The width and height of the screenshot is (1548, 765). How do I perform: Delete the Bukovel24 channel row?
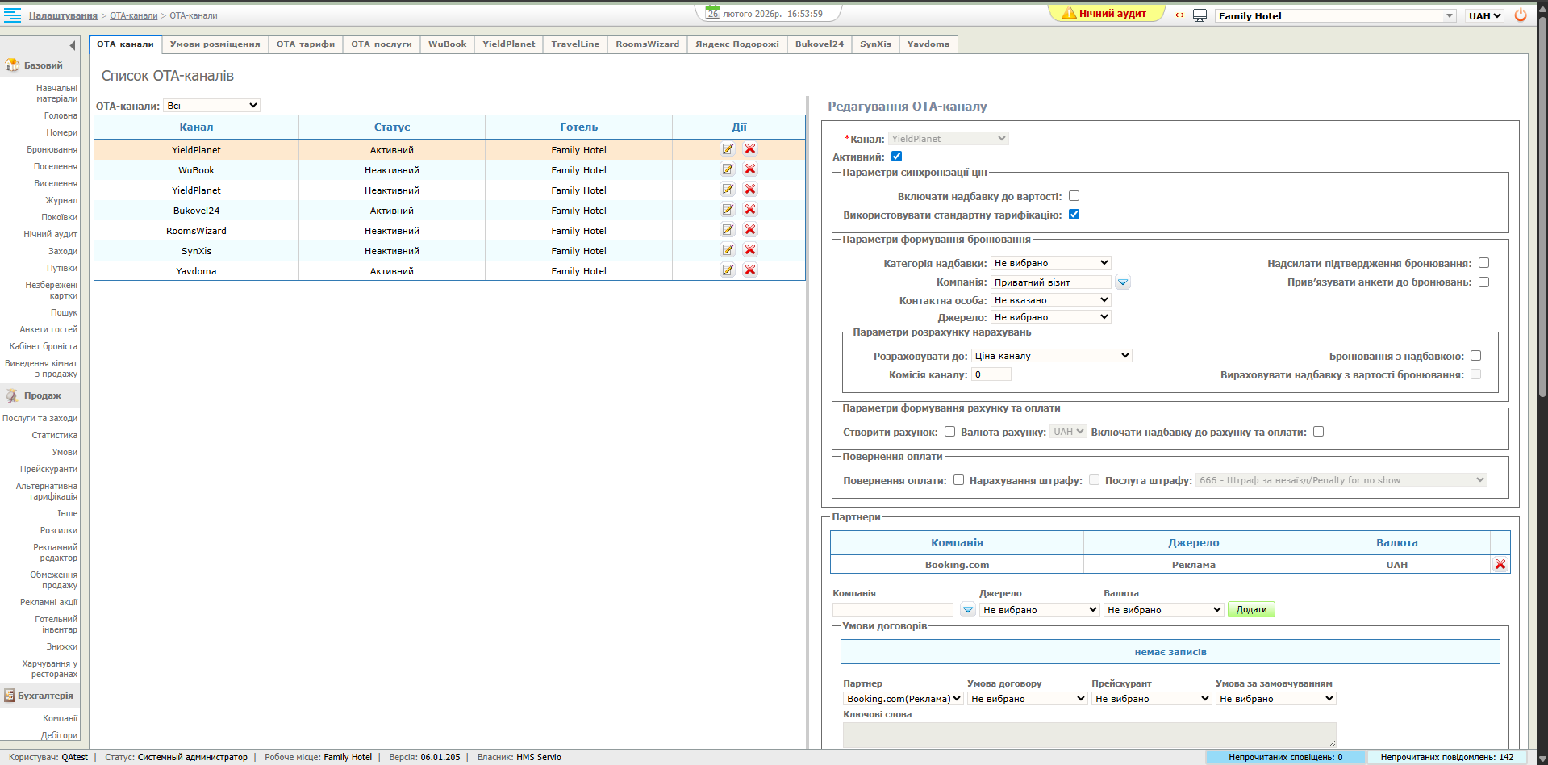point(750,210)
